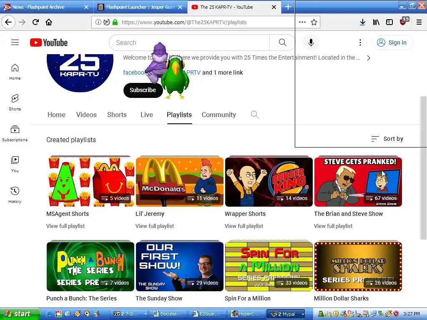This screenshot has width=427, height=320.
Task: Open History in the left sidebar
Action: pyautogui.click(x=15, y=195)
